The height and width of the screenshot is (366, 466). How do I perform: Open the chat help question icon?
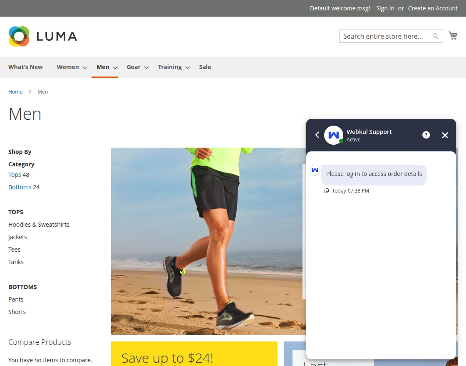coord(426,135)
